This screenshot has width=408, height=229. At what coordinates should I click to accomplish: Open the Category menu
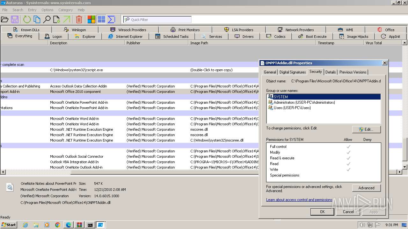[65, 10]
